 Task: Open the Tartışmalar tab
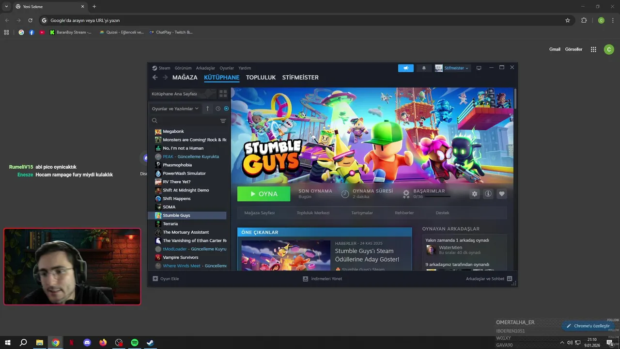[x=362, y=213]
